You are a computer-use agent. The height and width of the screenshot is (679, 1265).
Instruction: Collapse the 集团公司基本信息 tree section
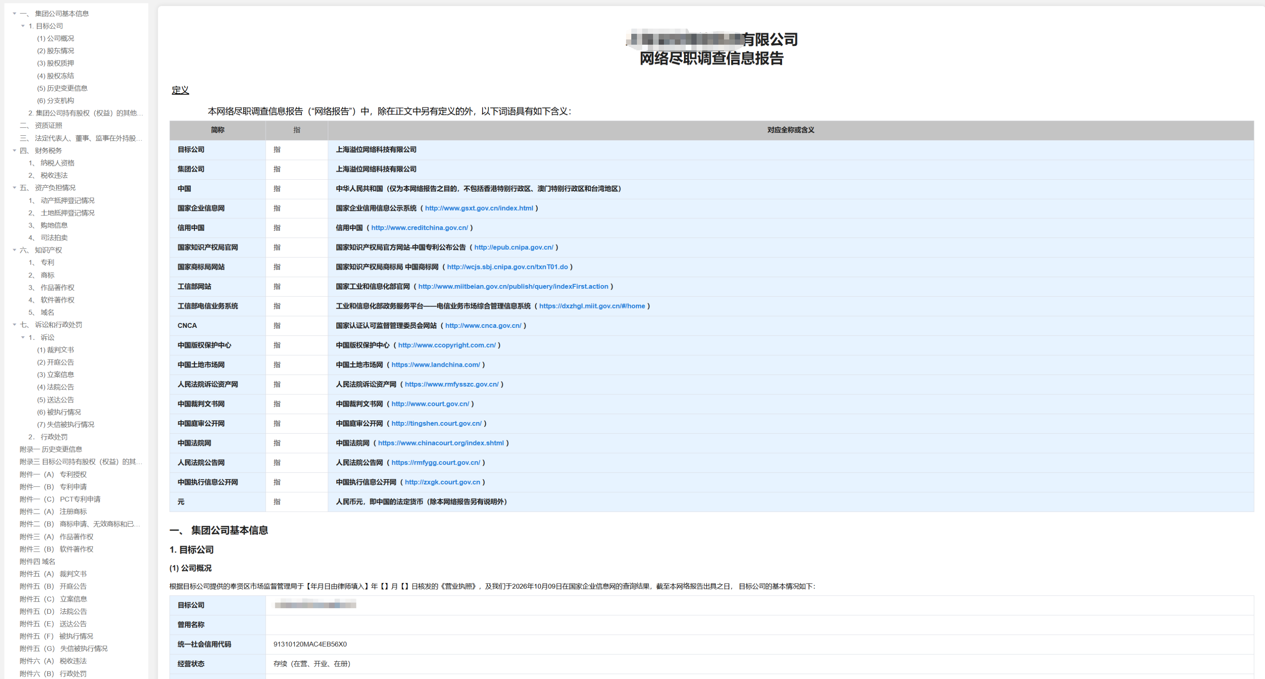pyautogui.click(x=14, y=14)
